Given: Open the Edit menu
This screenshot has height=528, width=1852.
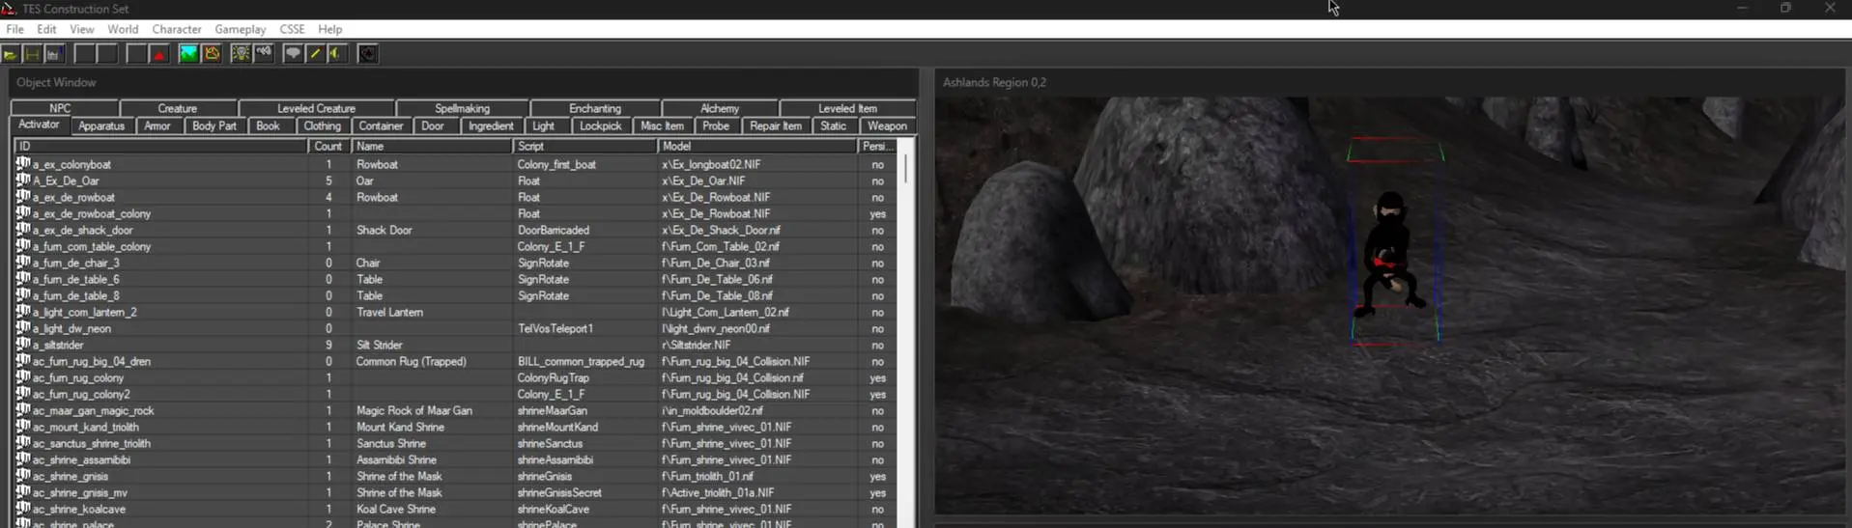Looking at the screenshot, I should tap(46, 29).
